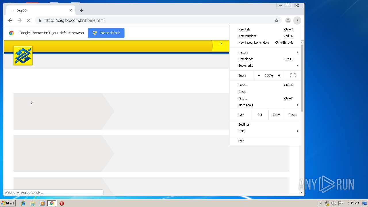
Task: Click the browser back arrow
Action: (x=10, y=20)
